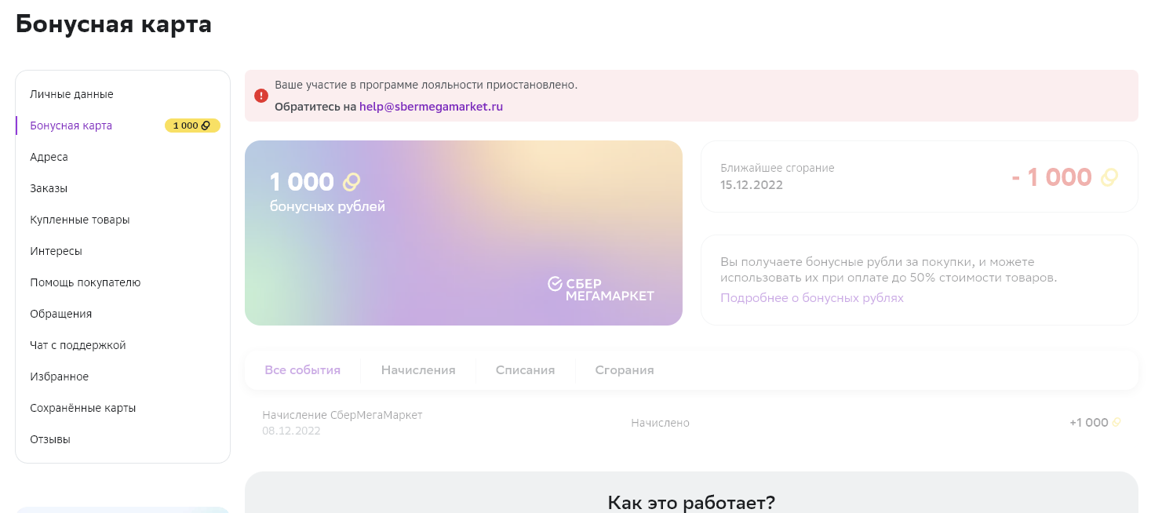Click the Начисление СберМегаМаркет event row title
The width and height of the screenshot is (1162, 513).
(343, 415)
